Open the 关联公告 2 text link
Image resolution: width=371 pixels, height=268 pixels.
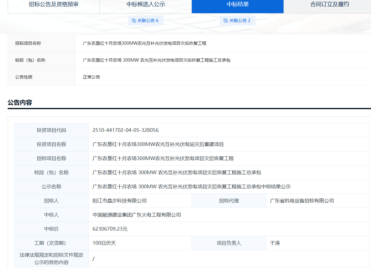[240, 21]
